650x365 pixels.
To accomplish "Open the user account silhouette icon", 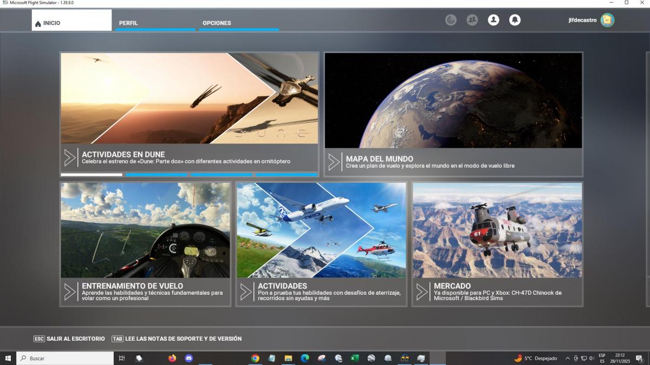I will click(x=493, y=20).
